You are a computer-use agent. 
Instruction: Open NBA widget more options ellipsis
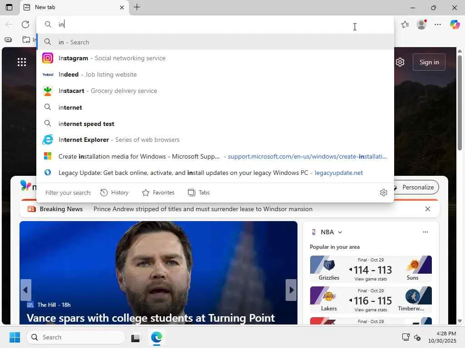(x=425, y=232)
